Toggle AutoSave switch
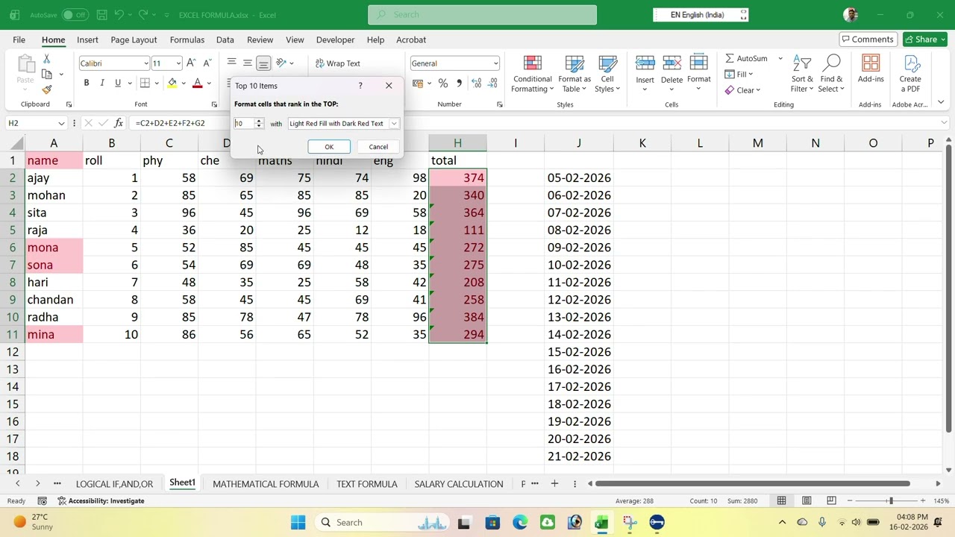955x537 pixels. click(x=75, y=15)
